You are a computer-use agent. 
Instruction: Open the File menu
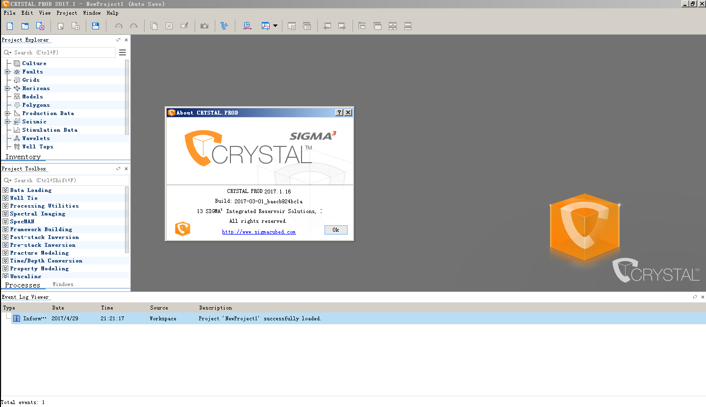click(x=9, y=13)
